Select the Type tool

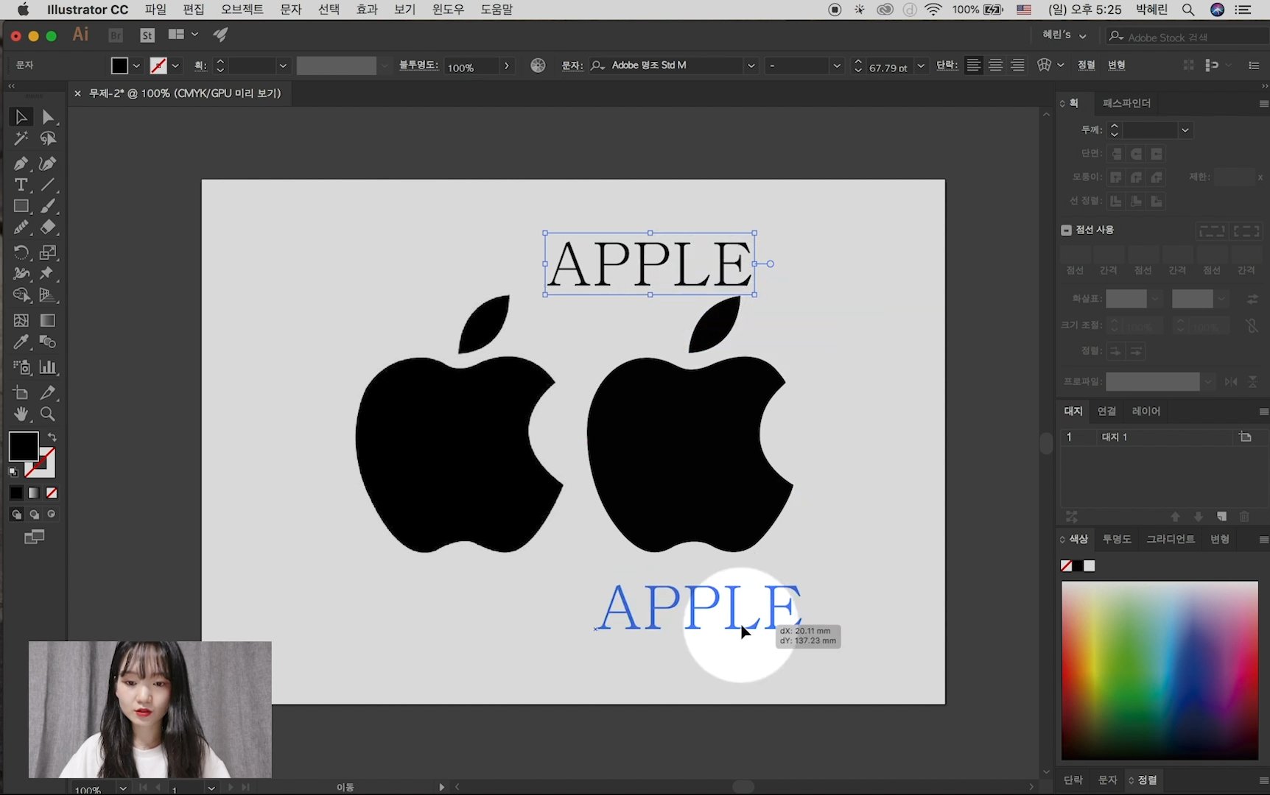point(21,185)
